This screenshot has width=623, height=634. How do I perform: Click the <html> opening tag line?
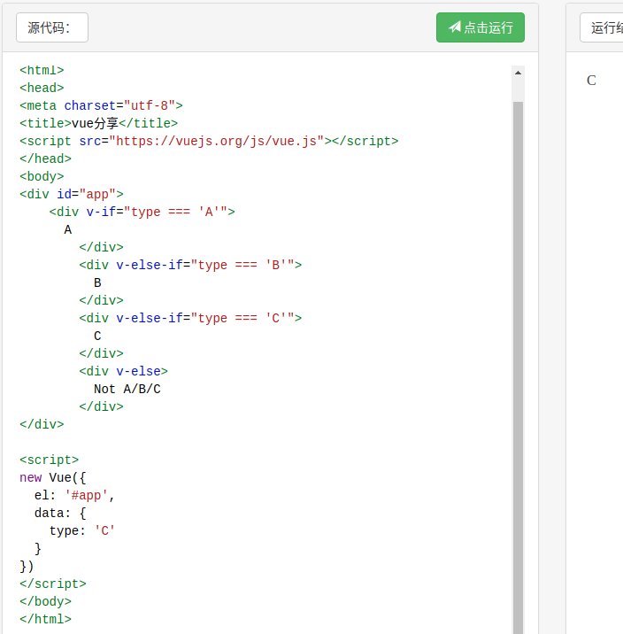pos(42,70)
